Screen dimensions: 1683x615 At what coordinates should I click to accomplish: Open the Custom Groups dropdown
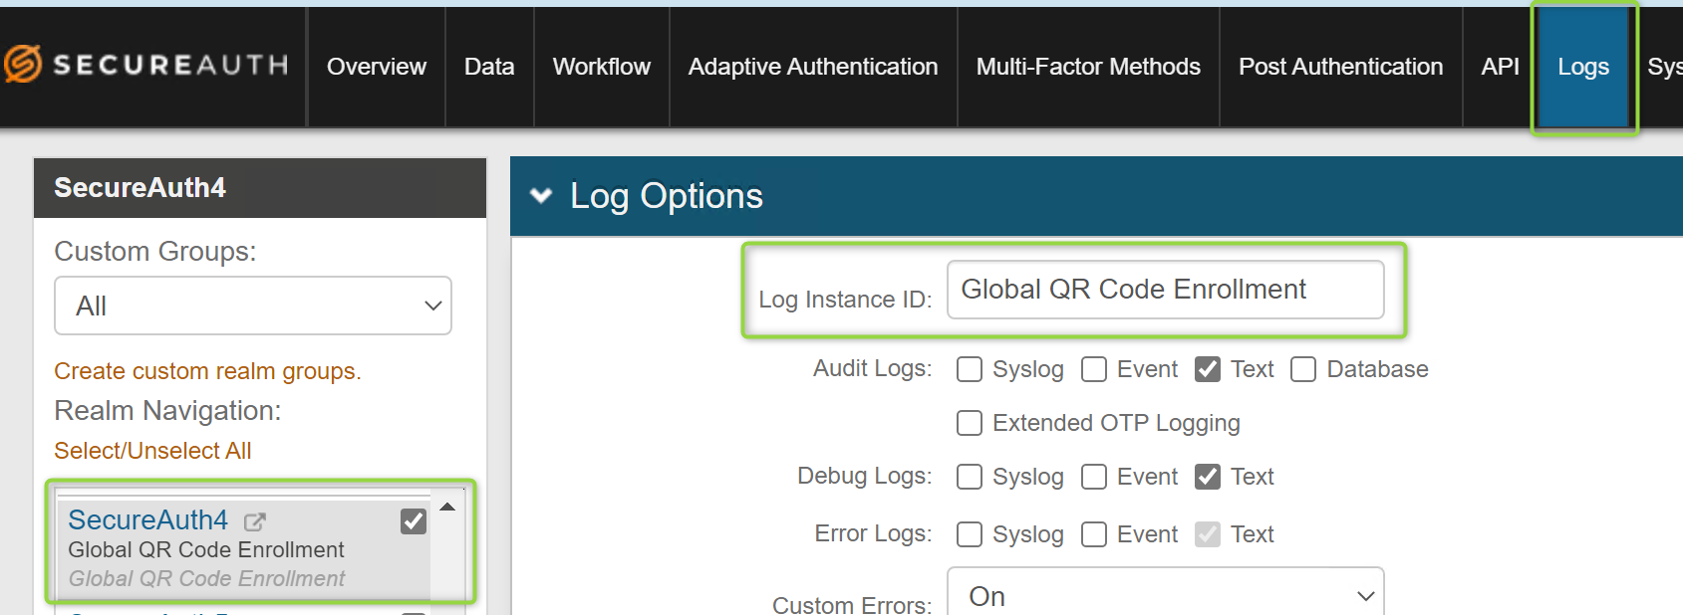253,306
